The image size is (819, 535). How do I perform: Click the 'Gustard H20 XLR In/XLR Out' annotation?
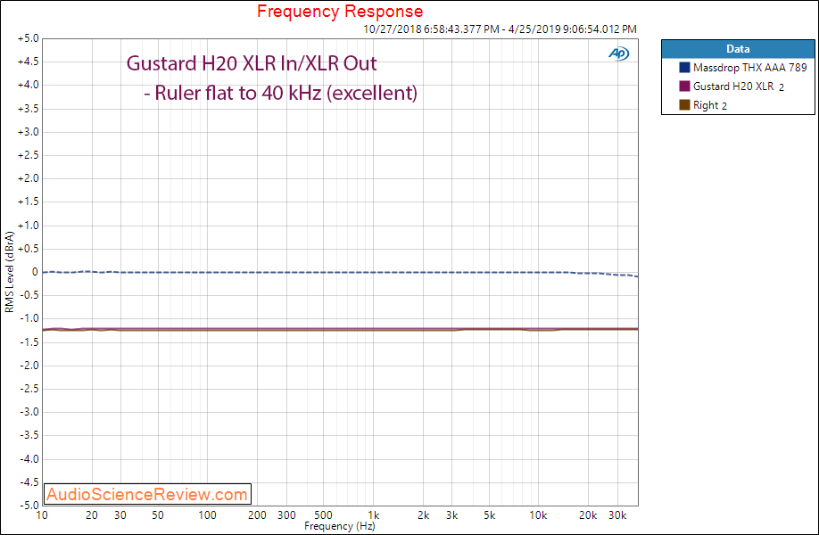coord(252,63)
